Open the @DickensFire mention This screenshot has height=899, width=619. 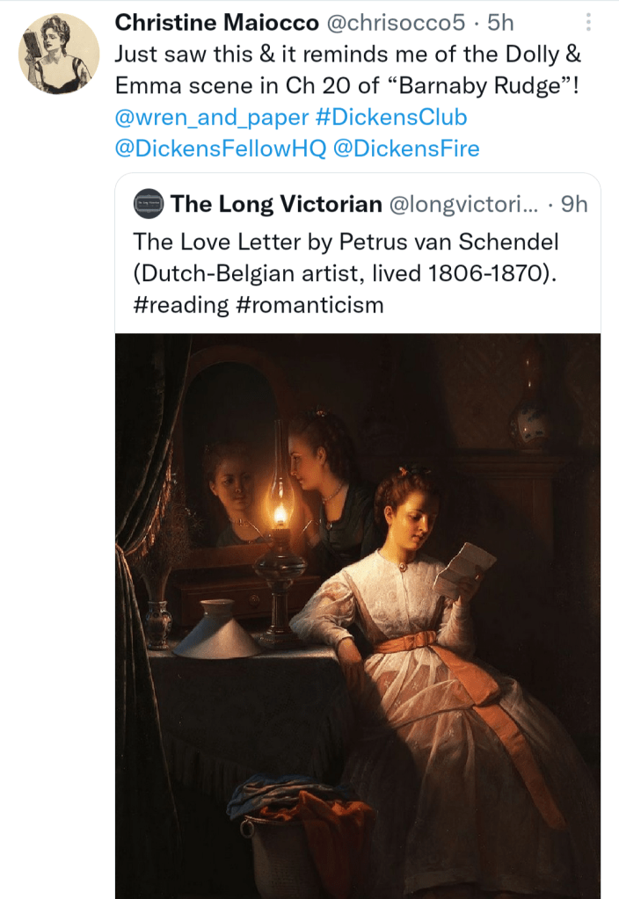coord(407,149)
